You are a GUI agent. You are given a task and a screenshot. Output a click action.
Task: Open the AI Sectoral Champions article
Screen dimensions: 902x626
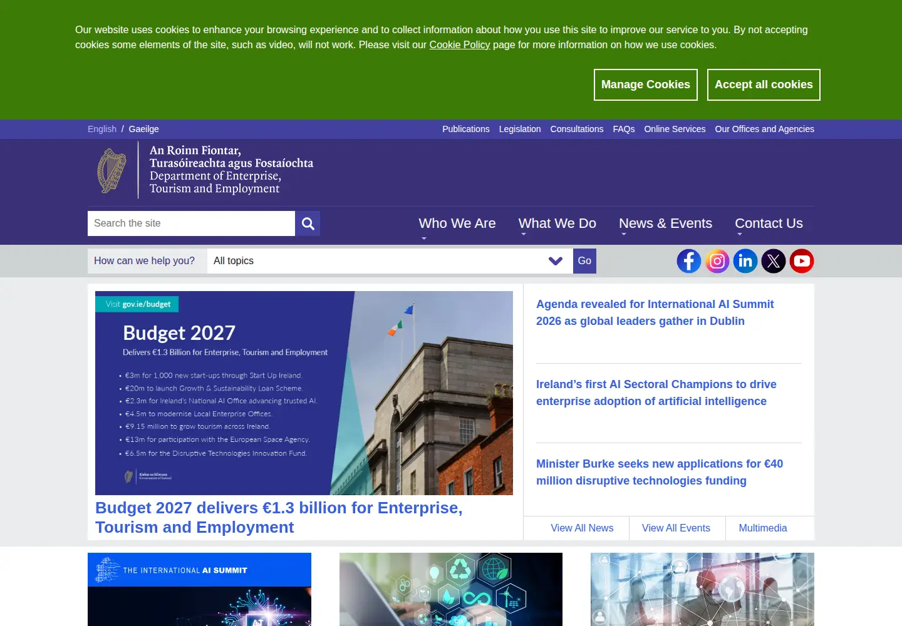point(656,393)
